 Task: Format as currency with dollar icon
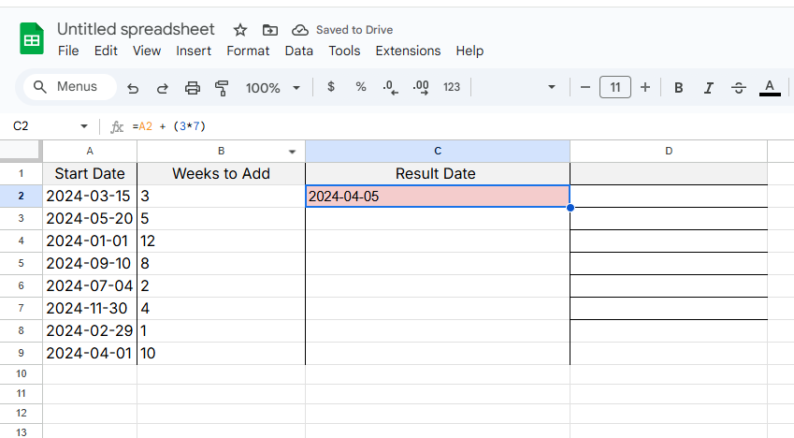[x=331, y=87]
